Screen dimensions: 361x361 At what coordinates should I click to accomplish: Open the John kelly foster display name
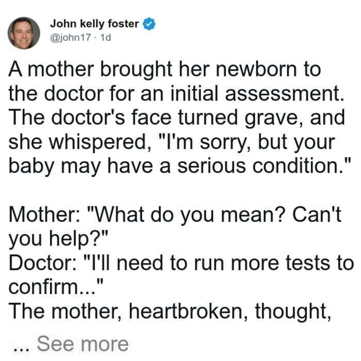tap(94, 24)
